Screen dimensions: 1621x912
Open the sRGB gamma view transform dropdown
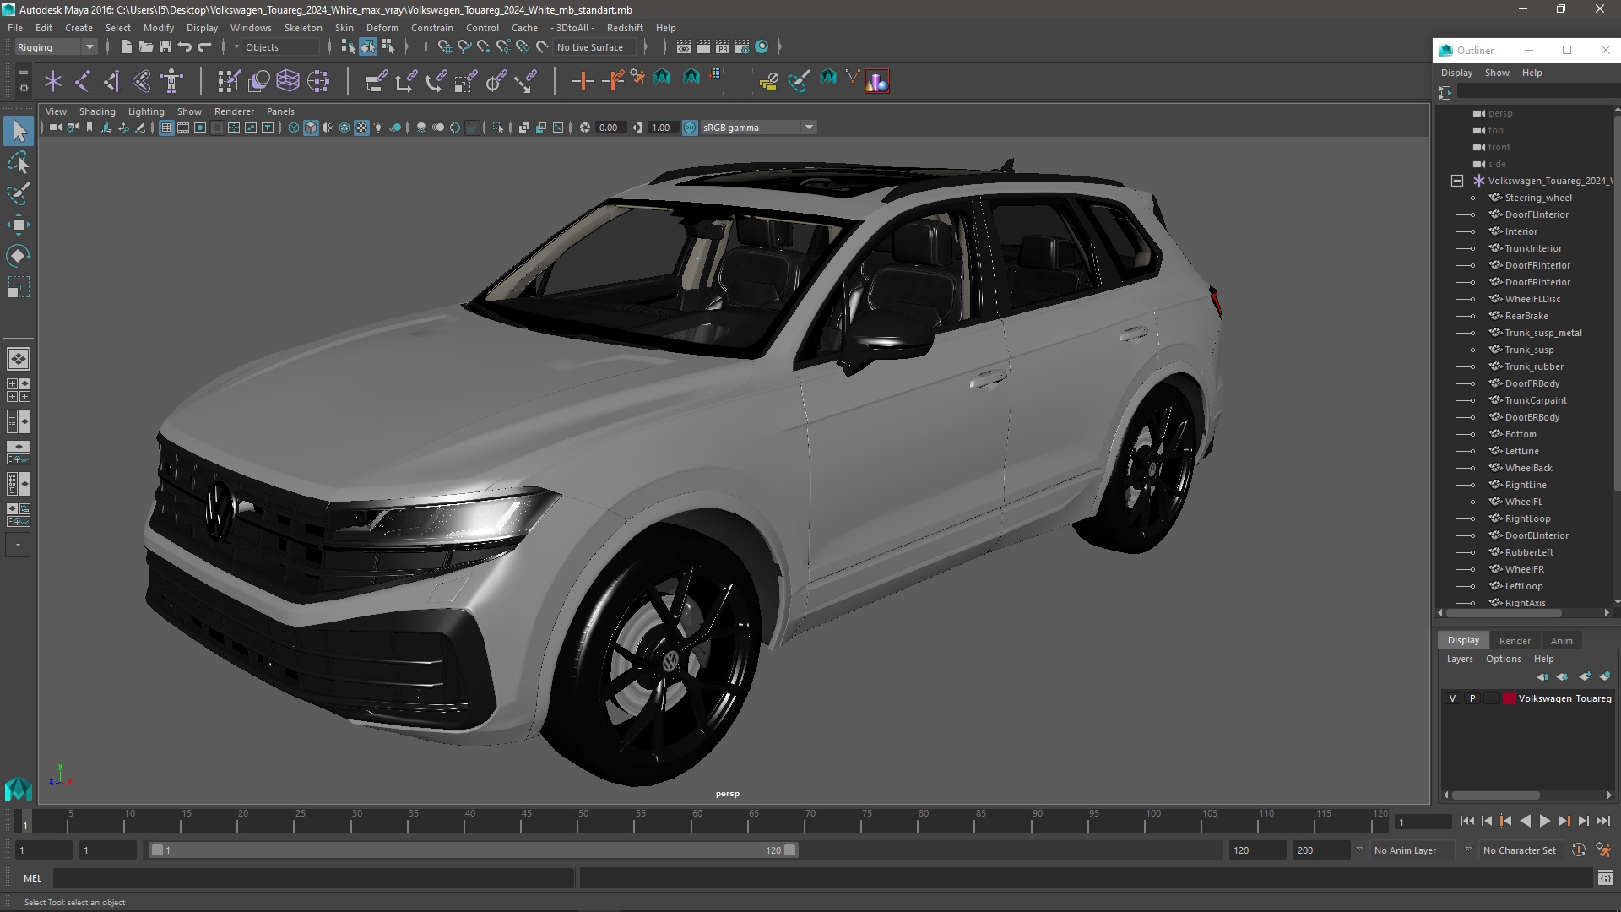pos(758,128)
